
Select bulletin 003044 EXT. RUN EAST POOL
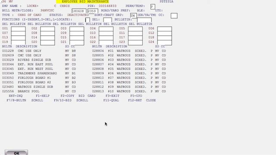click(x=39, y=64)
